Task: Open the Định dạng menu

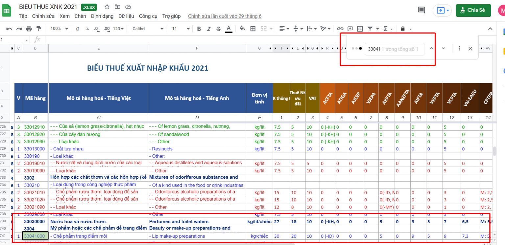Action: [x=102, y=16]
